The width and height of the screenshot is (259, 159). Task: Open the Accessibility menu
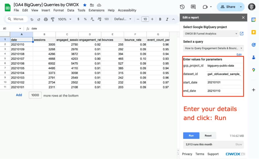pos(127,10)
